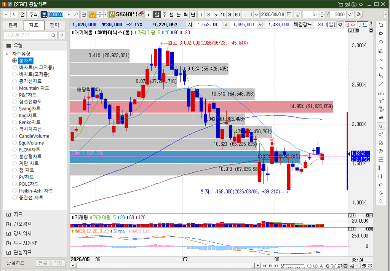Select the circle drawing tool
The width and height of the screenshot is (390, 271).
coord(381,42)
